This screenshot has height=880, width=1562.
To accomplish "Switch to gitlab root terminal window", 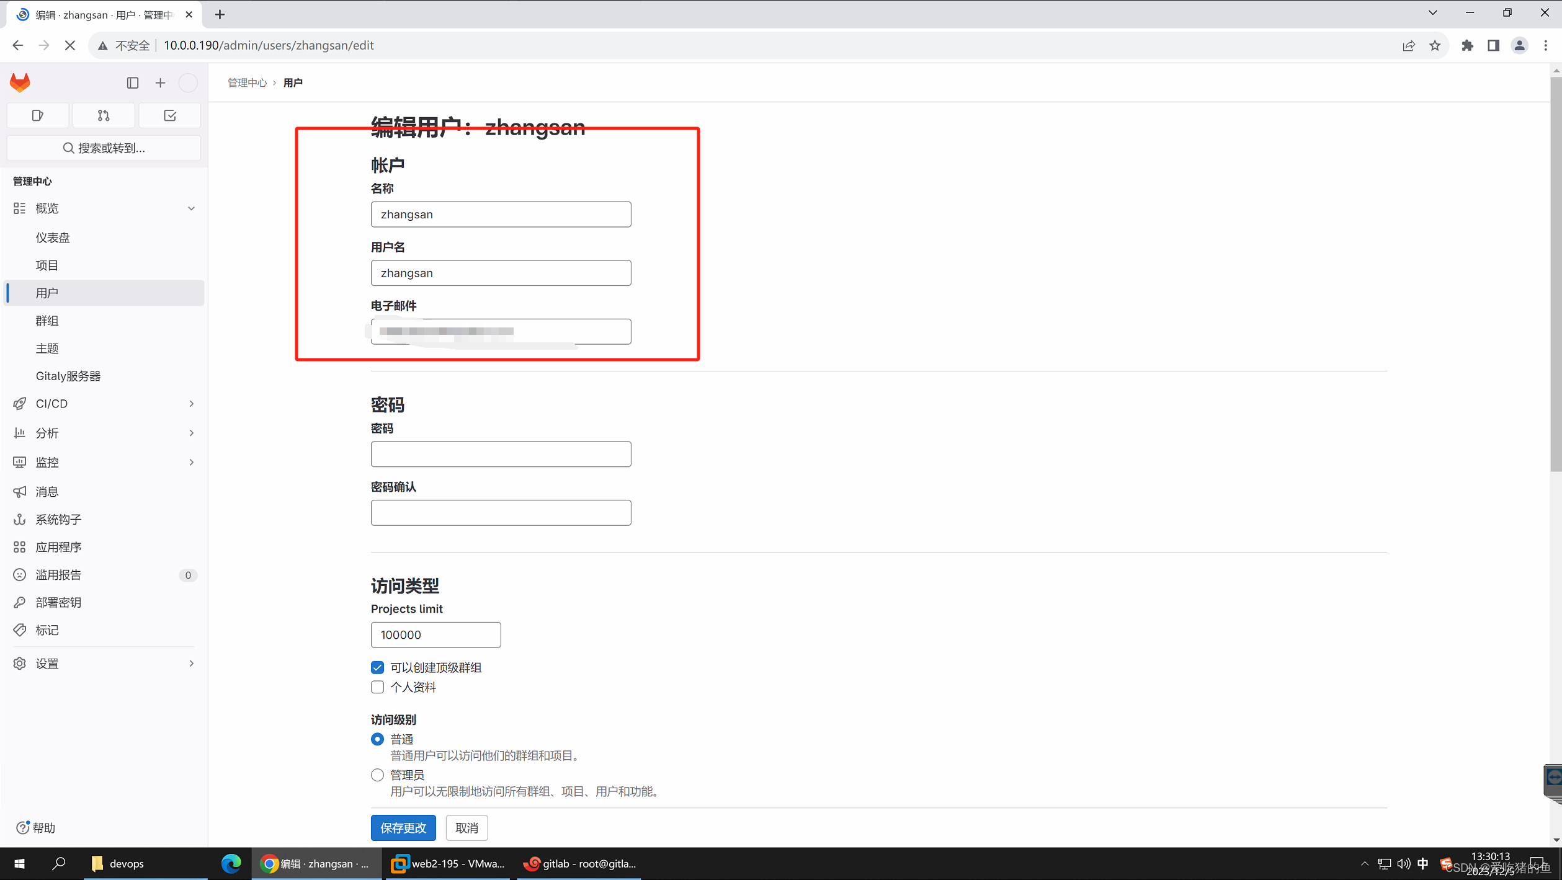I will pos(580,864).
